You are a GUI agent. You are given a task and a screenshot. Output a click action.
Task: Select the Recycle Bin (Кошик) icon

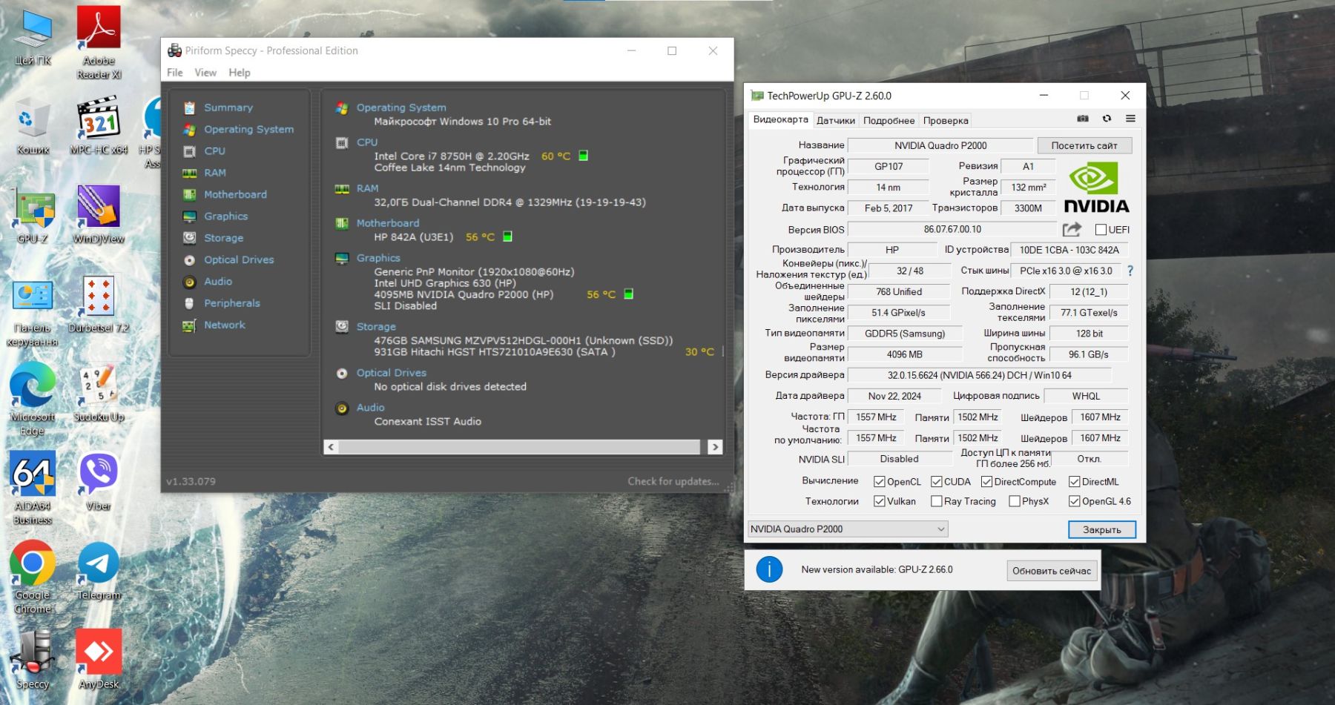tap(33, 126)
